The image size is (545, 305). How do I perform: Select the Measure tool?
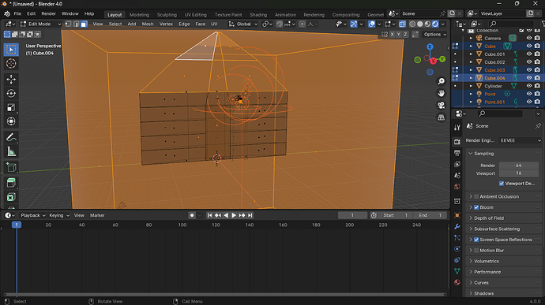[11, 151]
